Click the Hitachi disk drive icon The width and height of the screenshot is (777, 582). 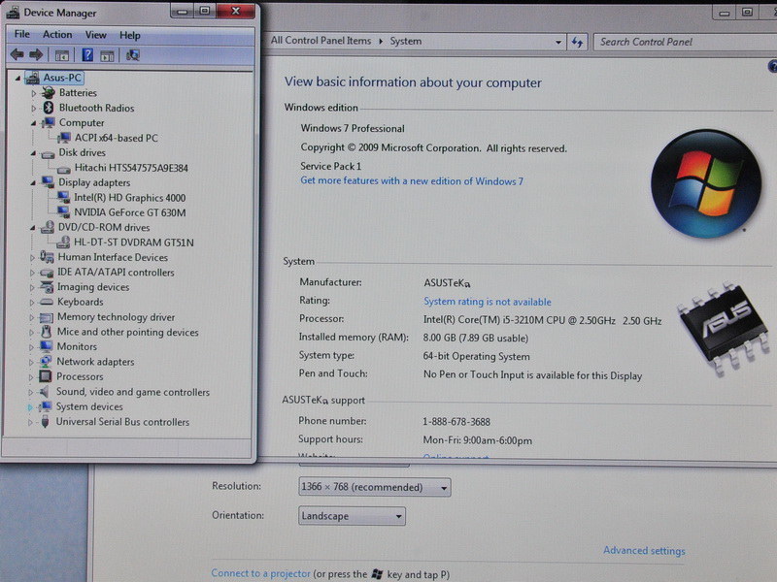click(63, 169)
